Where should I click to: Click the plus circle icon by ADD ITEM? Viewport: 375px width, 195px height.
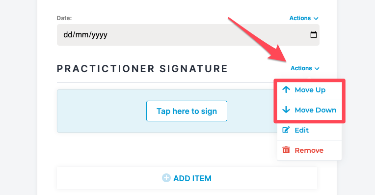click(166, 178)
